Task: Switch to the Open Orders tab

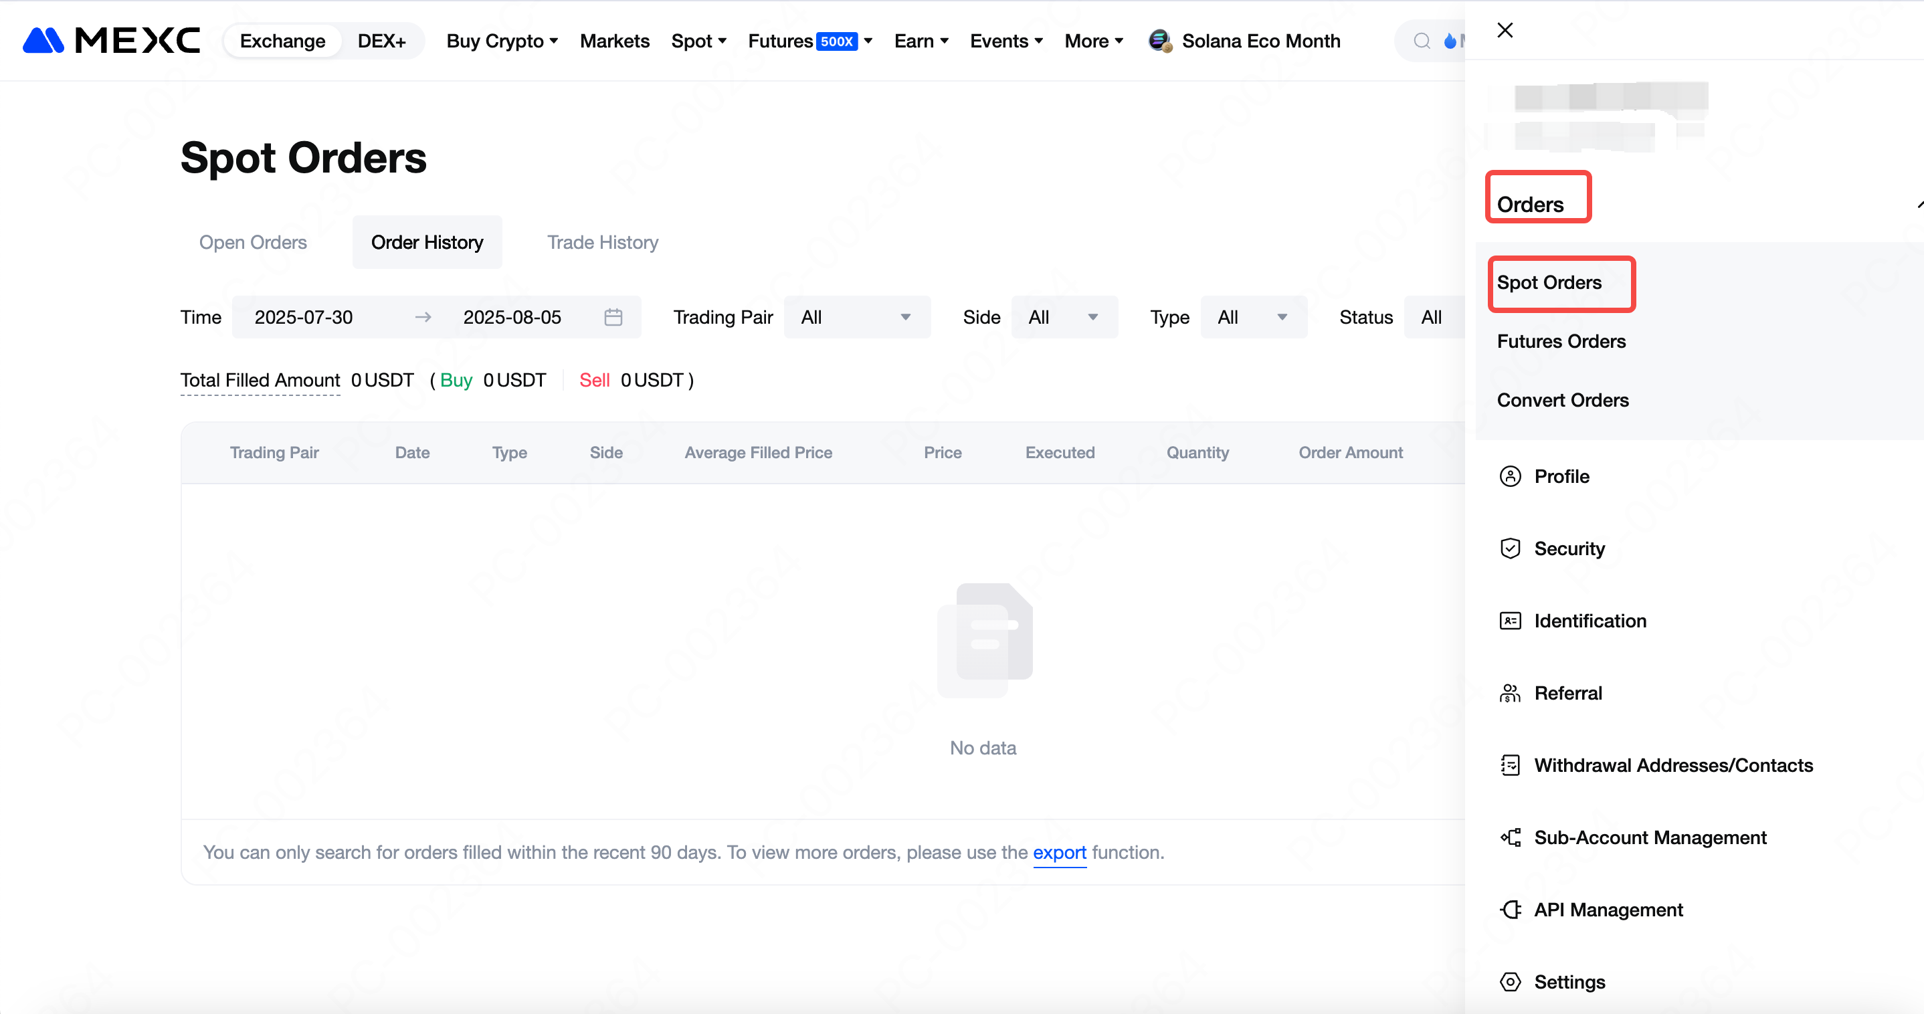Action: (x=252, y=243)
